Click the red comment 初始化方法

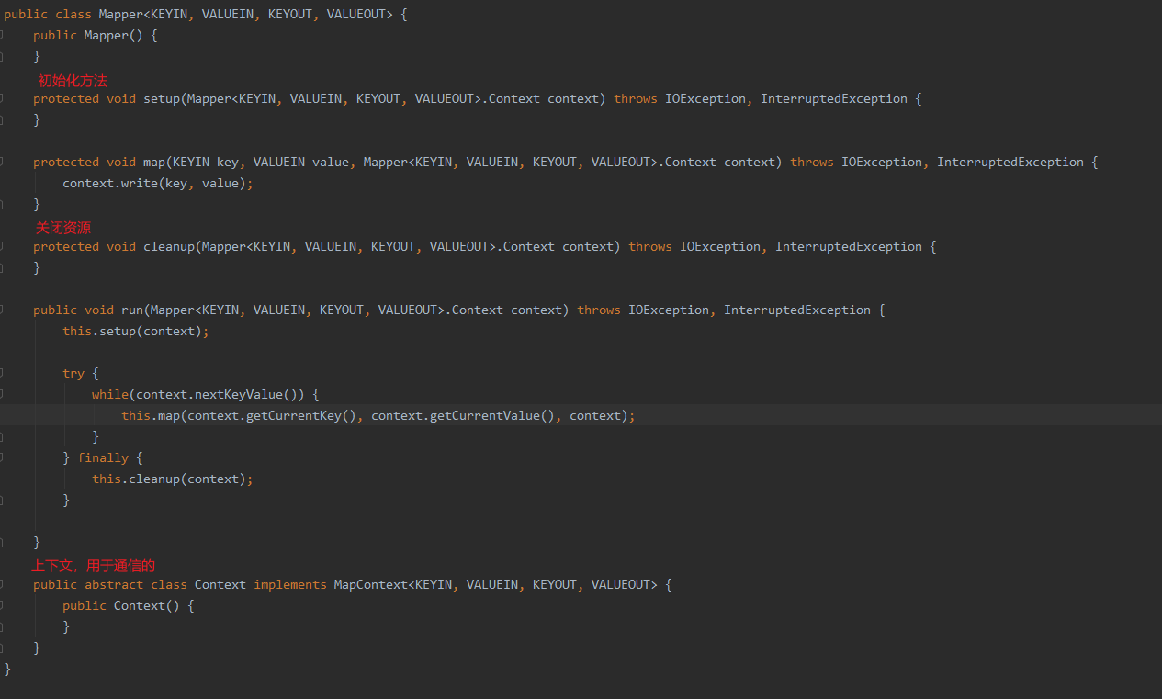pos(73,80)
